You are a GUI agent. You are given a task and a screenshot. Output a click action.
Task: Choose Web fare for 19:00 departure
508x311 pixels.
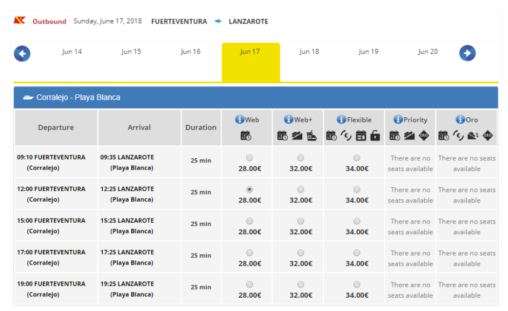(x=250, y=284)
